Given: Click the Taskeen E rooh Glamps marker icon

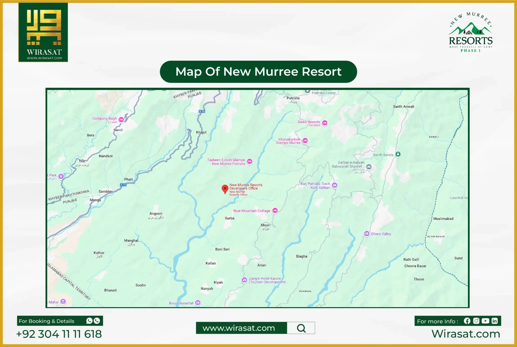Looking at the screenshot, I should [x=250, y=161].
